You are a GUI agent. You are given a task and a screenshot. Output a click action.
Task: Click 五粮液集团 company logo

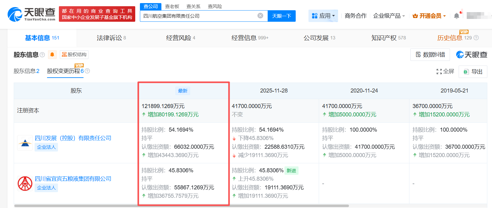tap(25, 183)
